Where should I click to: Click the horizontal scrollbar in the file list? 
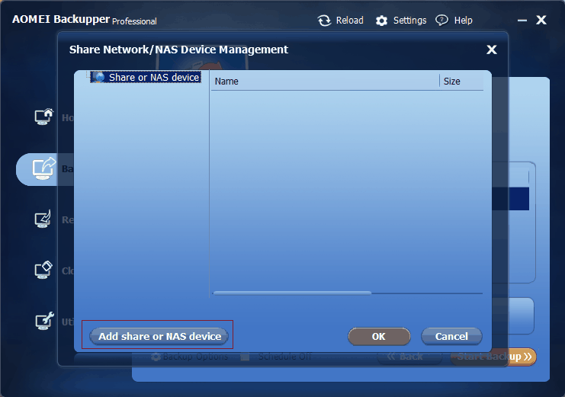(x=292, y=293)
